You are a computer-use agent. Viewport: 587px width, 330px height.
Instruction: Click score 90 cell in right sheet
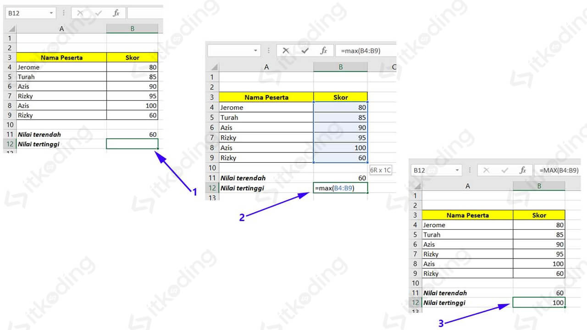click(539, 244)
